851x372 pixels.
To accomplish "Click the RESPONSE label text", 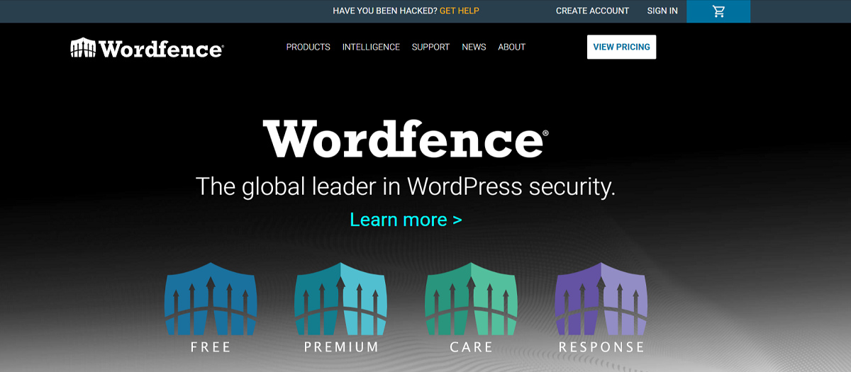I will pyautogui.click(x=601, y=347).
